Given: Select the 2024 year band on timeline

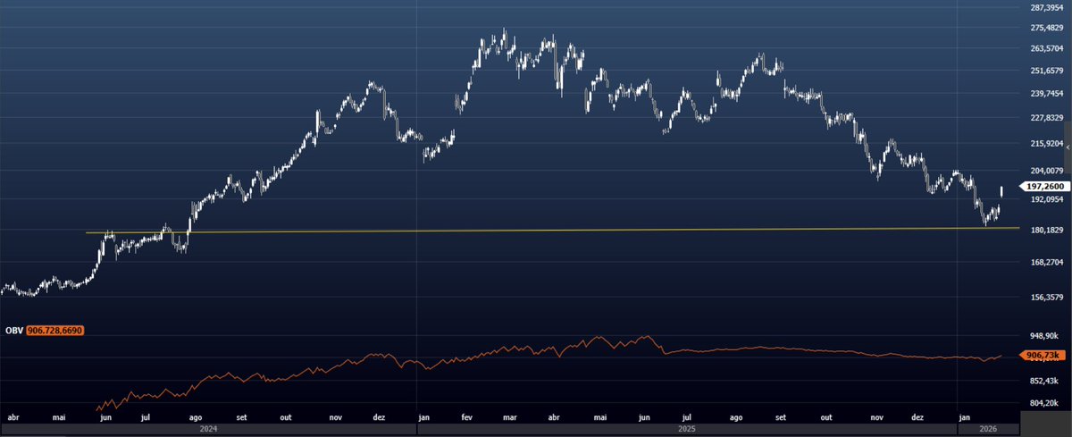Looking at the screenshot, I should tap(209, 429).
